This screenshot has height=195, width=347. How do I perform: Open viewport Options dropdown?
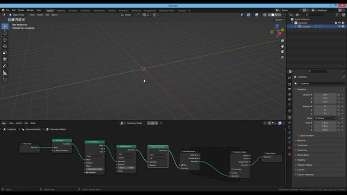(x=280, y=19)
